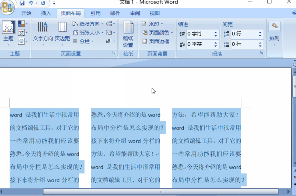
Task: Open the 页面颜色 page color menu
Action: coord(157,33)
